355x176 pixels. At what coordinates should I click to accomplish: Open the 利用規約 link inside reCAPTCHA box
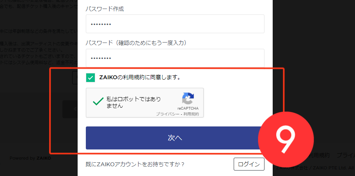coord(191,114)
